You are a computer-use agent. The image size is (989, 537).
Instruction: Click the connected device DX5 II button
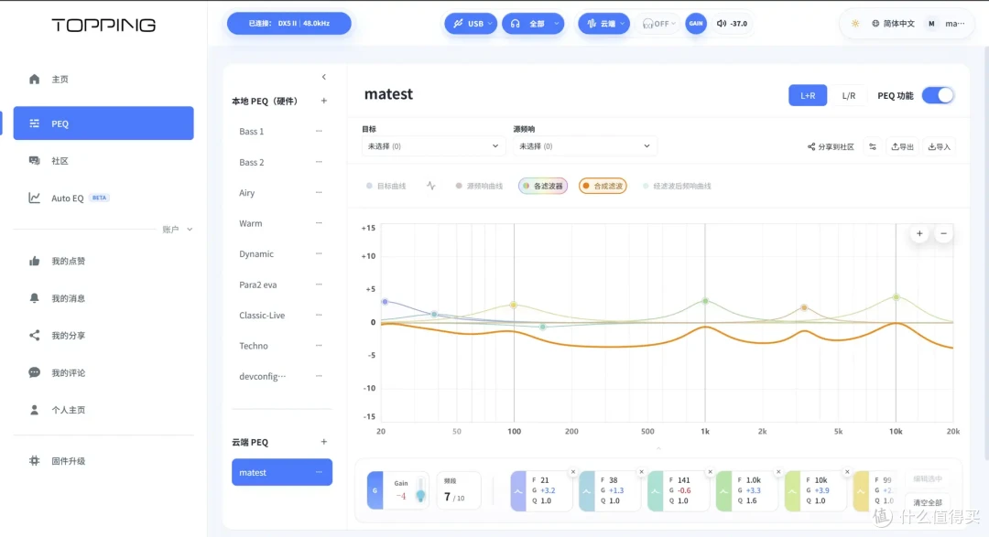click(x=288, y=23)
